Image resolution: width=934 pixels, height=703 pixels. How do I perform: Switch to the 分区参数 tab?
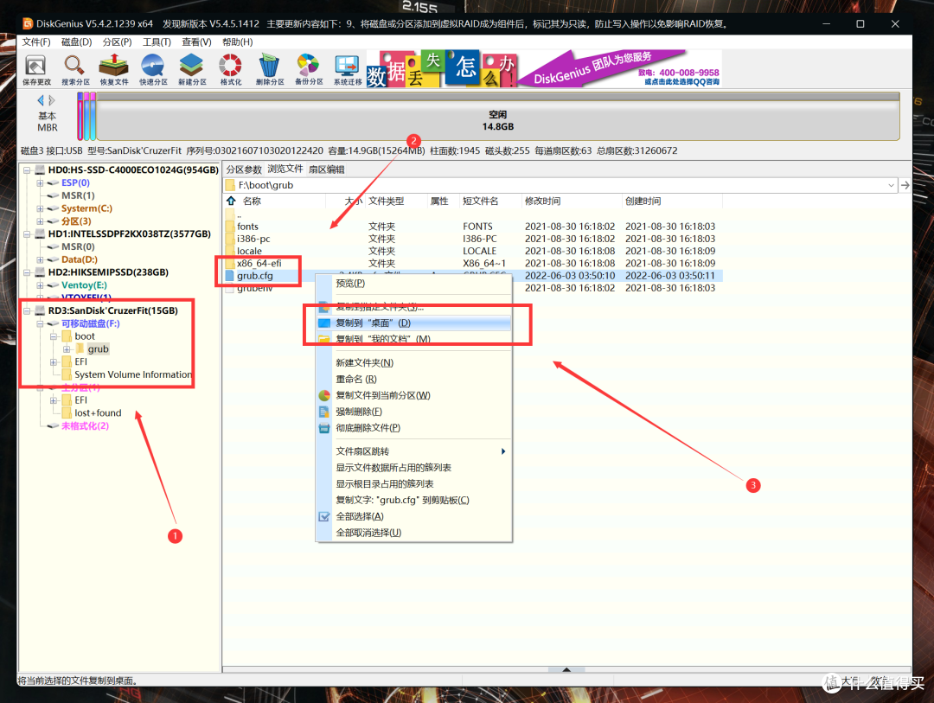tap(244, 169)
